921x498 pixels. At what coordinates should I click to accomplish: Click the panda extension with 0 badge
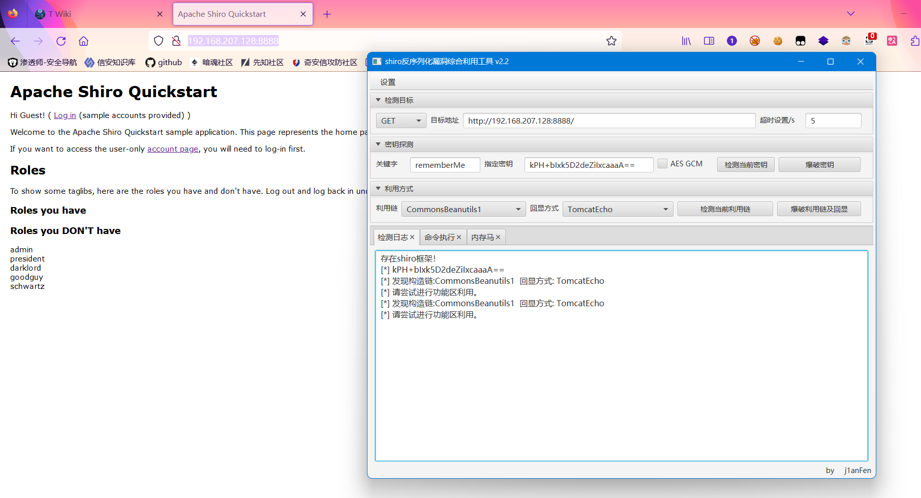click(870, 40)
